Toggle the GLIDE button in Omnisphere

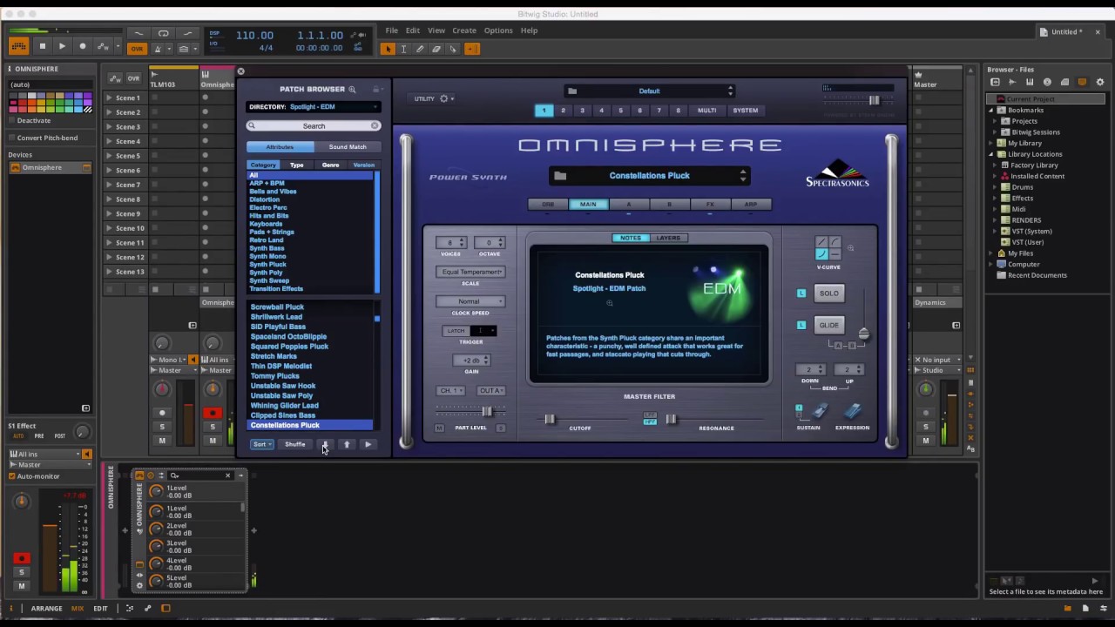pyautogui.click(x=828, y=325)
